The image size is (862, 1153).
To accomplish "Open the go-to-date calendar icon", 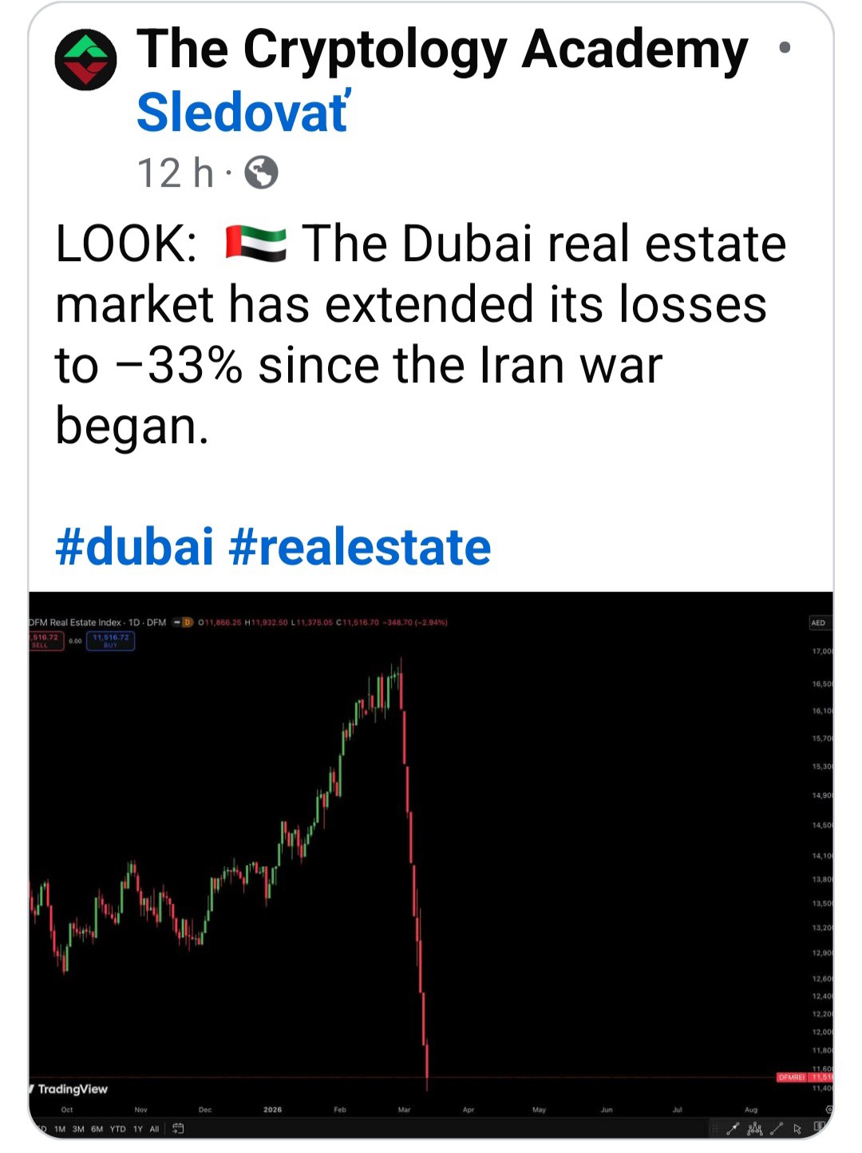I will point(178,1128).
